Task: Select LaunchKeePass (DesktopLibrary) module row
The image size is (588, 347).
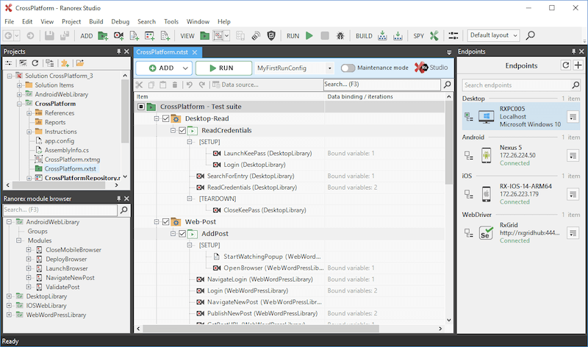Action: pos(268,154)
